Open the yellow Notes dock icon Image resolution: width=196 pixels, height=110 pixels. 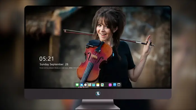[x=98, y=85]
